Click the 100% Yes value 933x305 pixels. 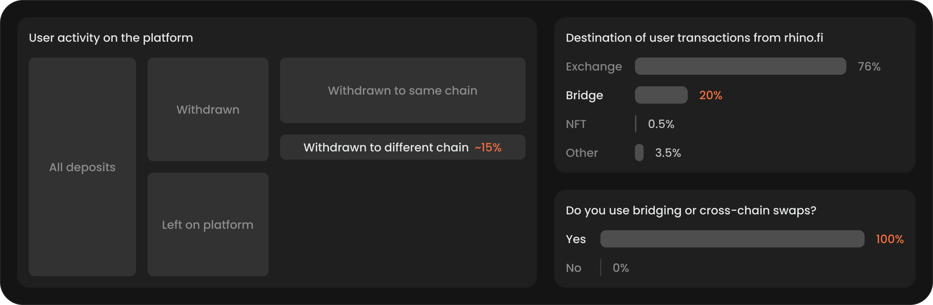click(x=889, y=239)
